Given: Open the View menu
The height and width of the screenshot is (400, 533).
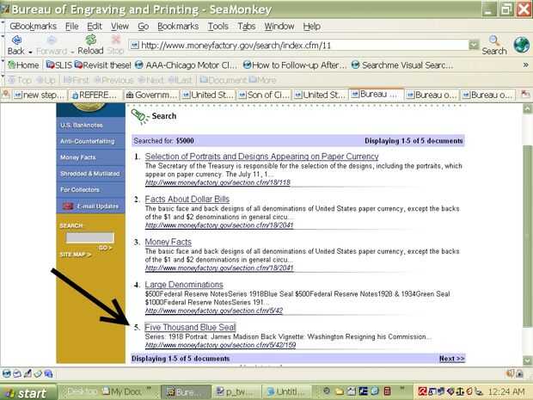Looking at the screenshot, I should click(x=119, y=26).
